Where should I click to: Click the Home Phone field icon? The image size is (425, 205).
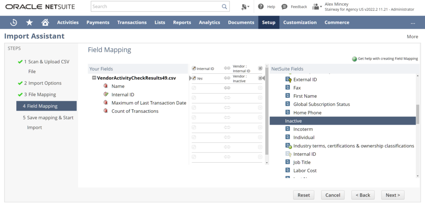click(x=288, y=113)
